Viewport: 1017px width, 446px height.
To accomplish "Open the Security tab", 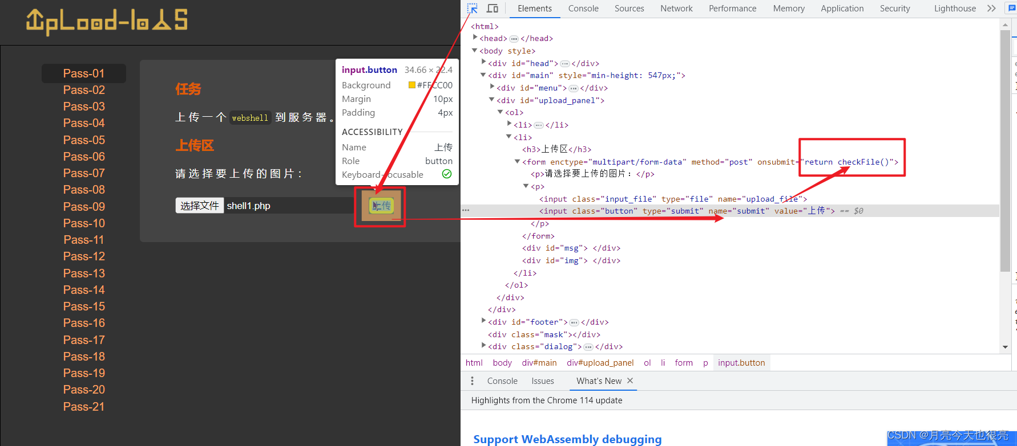I will point(894,9).
